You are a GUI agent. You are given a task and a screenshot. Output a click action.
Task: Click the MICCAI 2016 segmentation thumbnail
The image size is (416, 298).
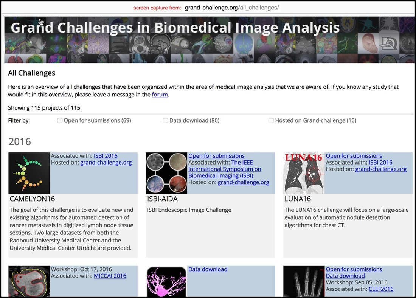(29, 281)
